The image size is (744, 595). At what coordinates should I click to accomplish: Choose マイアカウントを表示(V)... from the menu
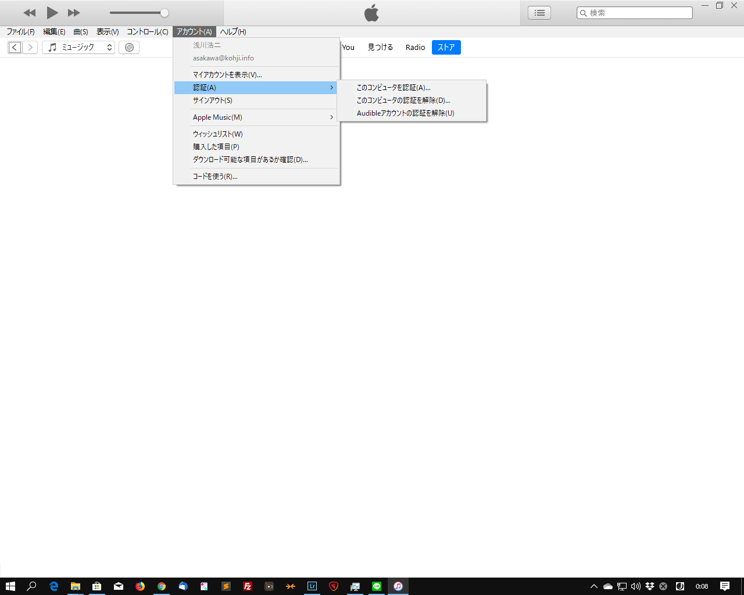256,75
